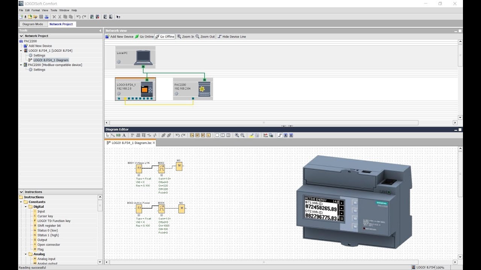The image size is (481, 270).
Task: Click Undo in the main toolbar
Action: pyautogui.click(x=79, y=17)
